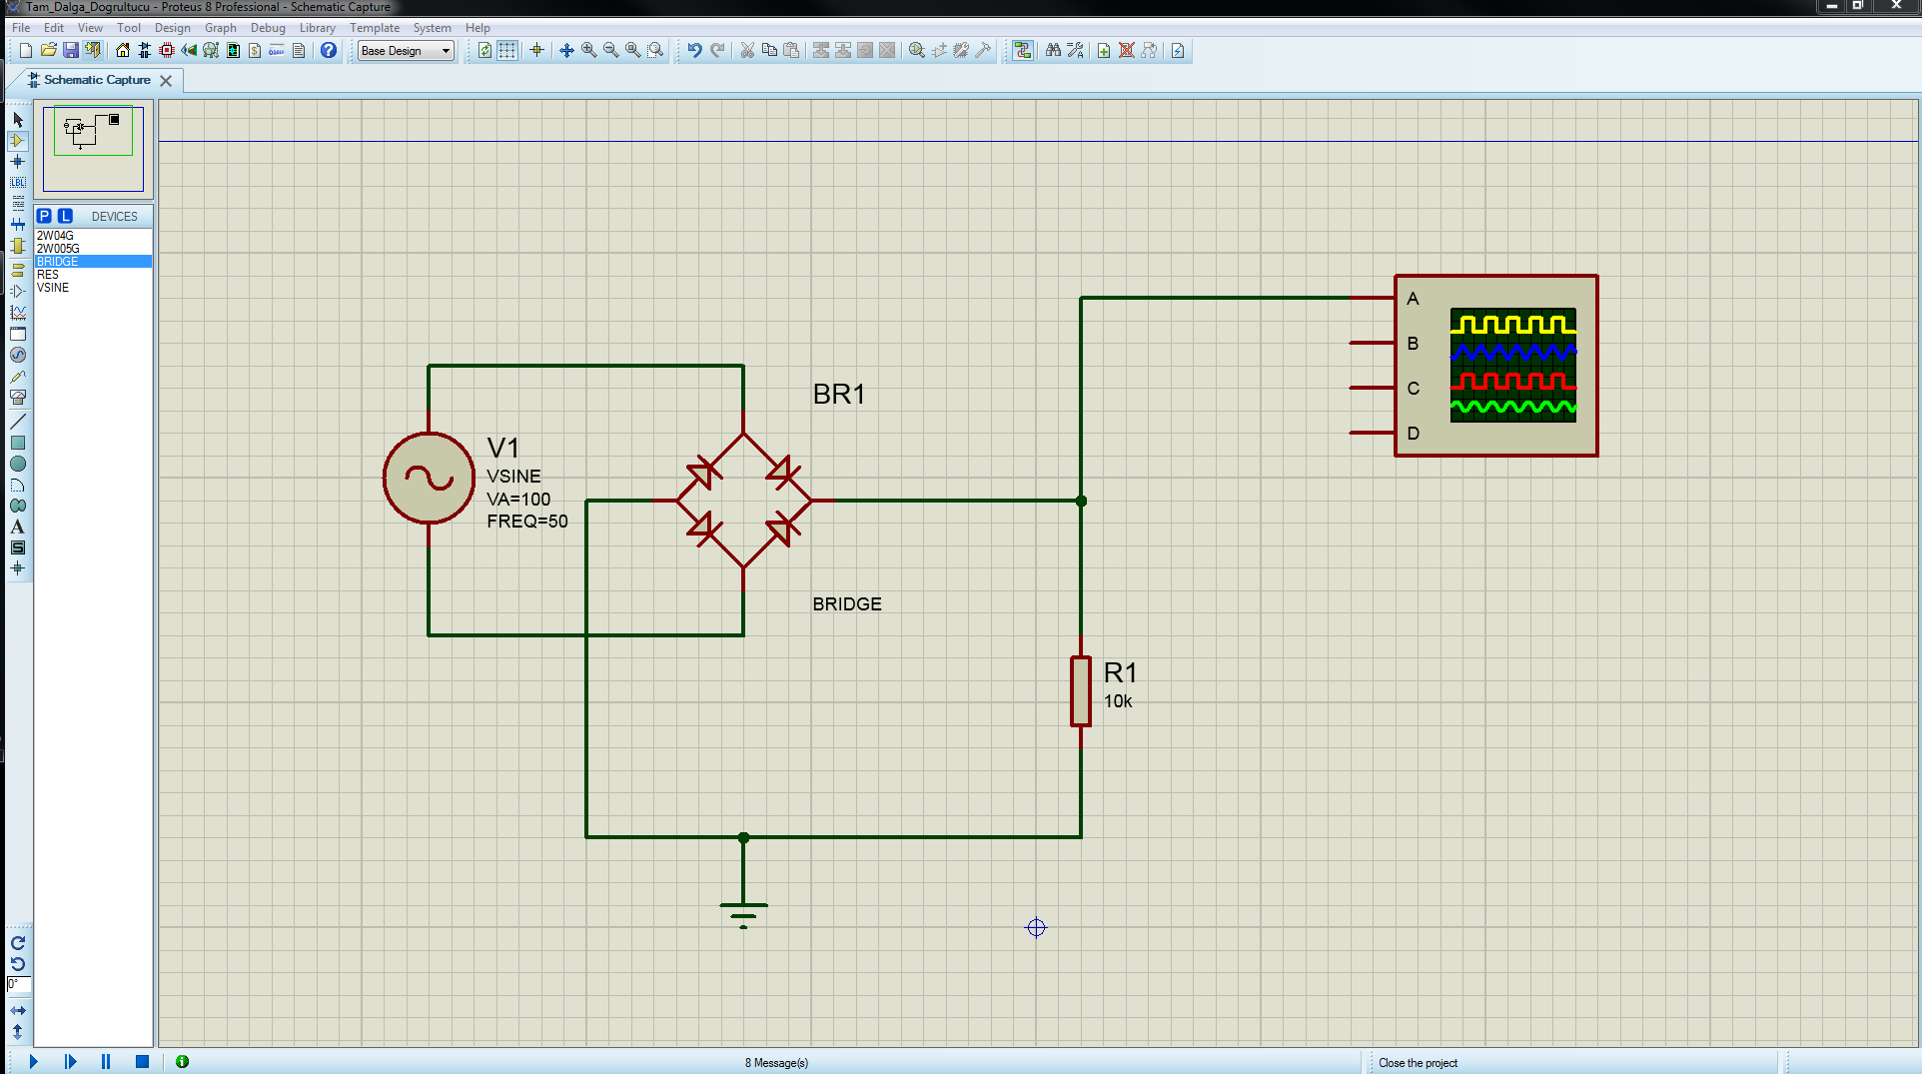This screenshot has width=1922, height=1074.
Task: Click the Save project icon
Action: click(x=71, y=50)
